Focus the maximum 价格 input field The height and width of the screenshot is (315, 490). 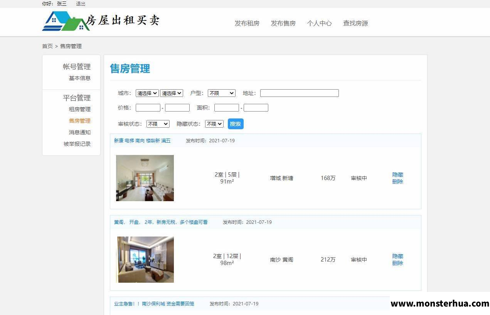177,108
